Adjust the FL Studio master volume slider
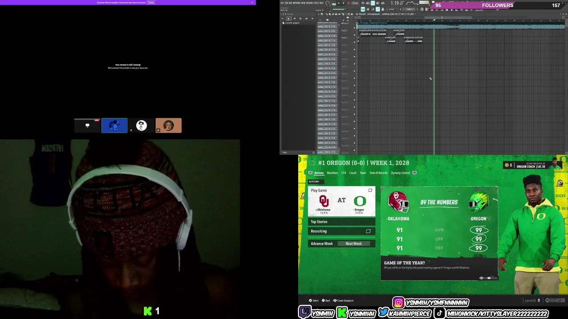568x319 pixels. tap(339, 9)
